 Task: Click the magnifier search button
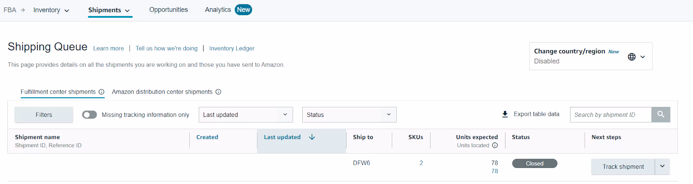pyautogui.click(x=661, y=115)
